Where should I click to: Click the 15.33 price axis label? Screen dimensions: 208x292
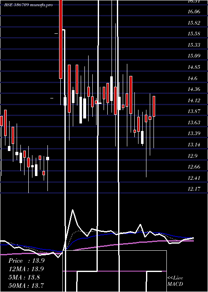pos(194,45)
